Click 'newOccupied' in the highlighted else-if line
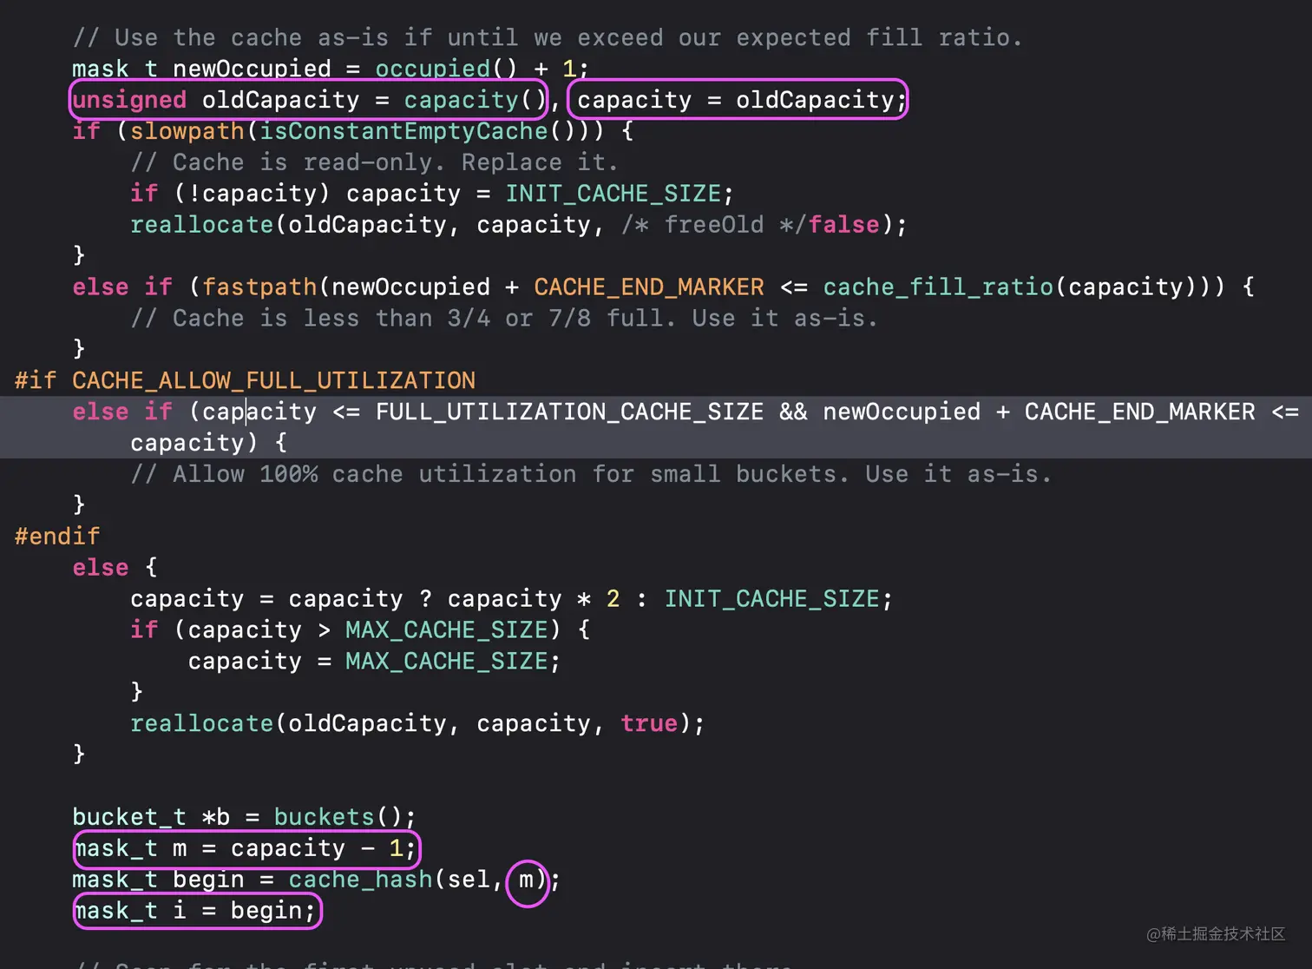The height and width of the screenshot is (969, 1312). [902, 412]
